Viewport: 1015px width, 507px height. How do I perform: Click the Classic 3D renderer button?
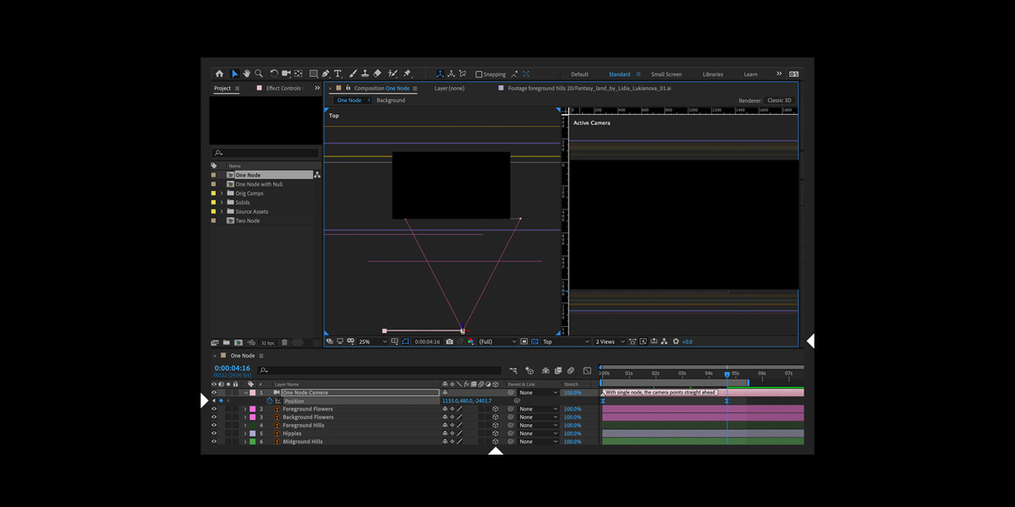tap(779, 101)
